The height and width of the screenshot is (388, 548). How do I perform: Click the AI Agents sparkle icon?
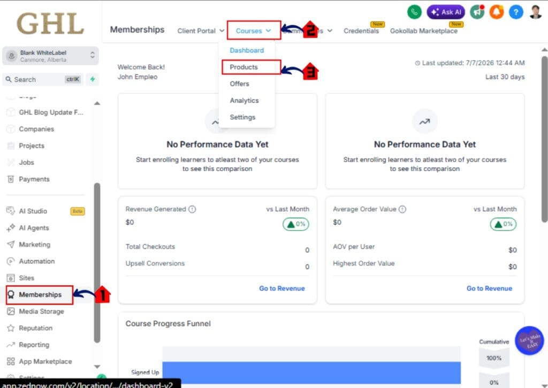pos(11,228)
